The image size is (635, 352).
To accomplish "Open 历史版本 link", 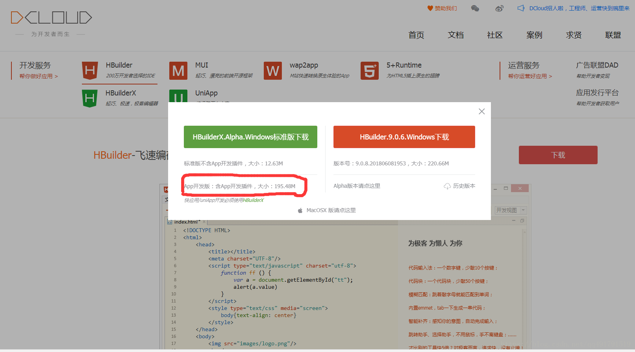I will click(464, 186).
